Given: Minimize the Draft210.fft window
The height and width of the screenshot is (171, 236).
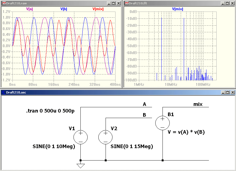Looking at the screenshot, I should (x=222, y=3).
